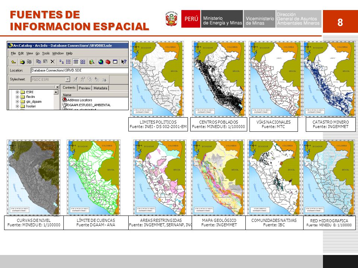Click the COMUNIDADES NATIVAS map thumbnail
358x268 pixels.
(x=274, y=177)
